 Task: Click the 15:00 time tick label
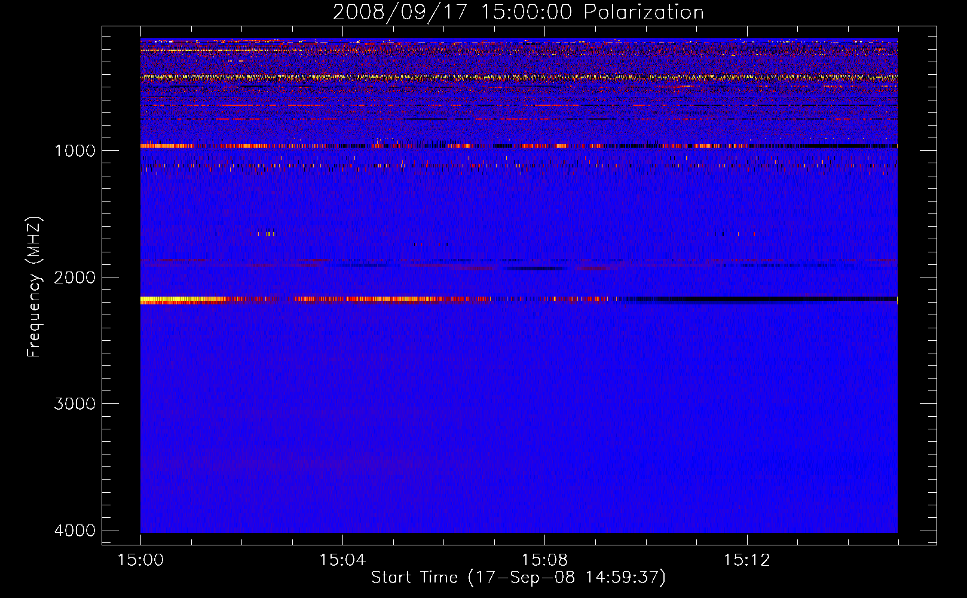[x=140, y=560]
